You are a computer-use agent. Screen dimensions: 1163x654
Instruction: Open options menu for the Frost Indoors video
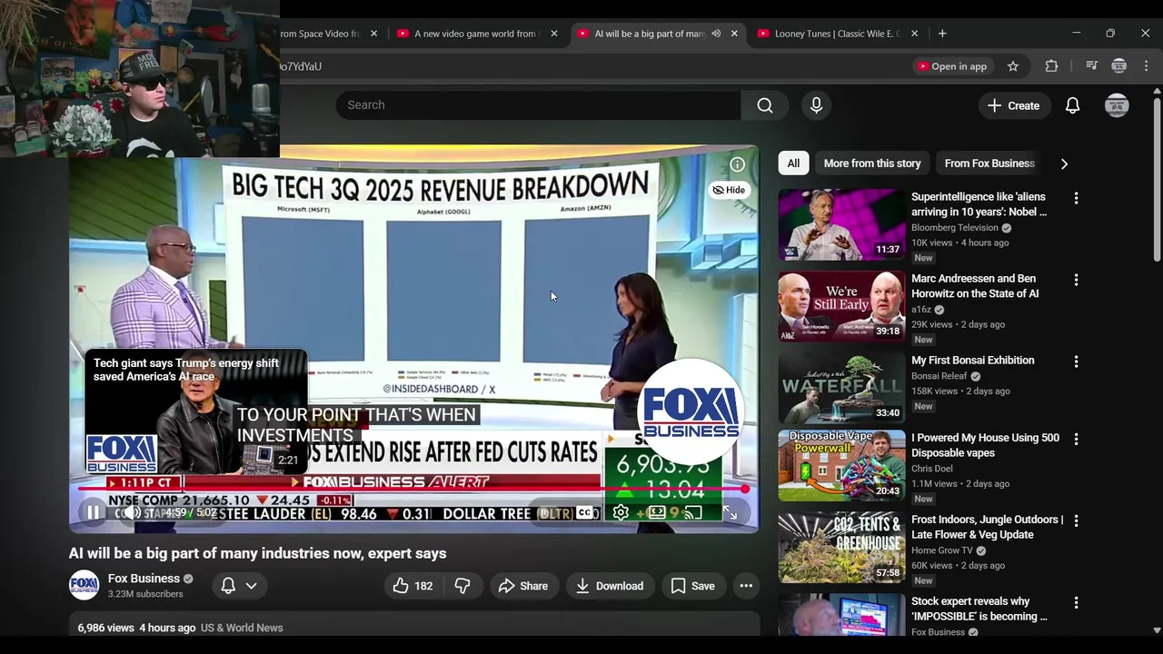(x=1076, y=520)
